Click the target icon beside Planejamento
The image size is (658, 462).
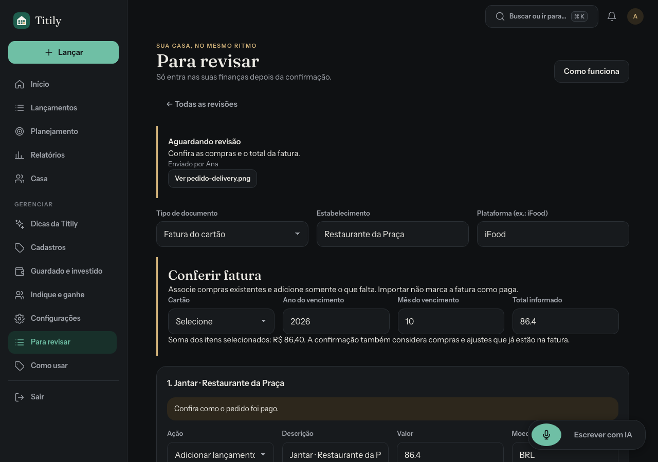tap(20, 131)
